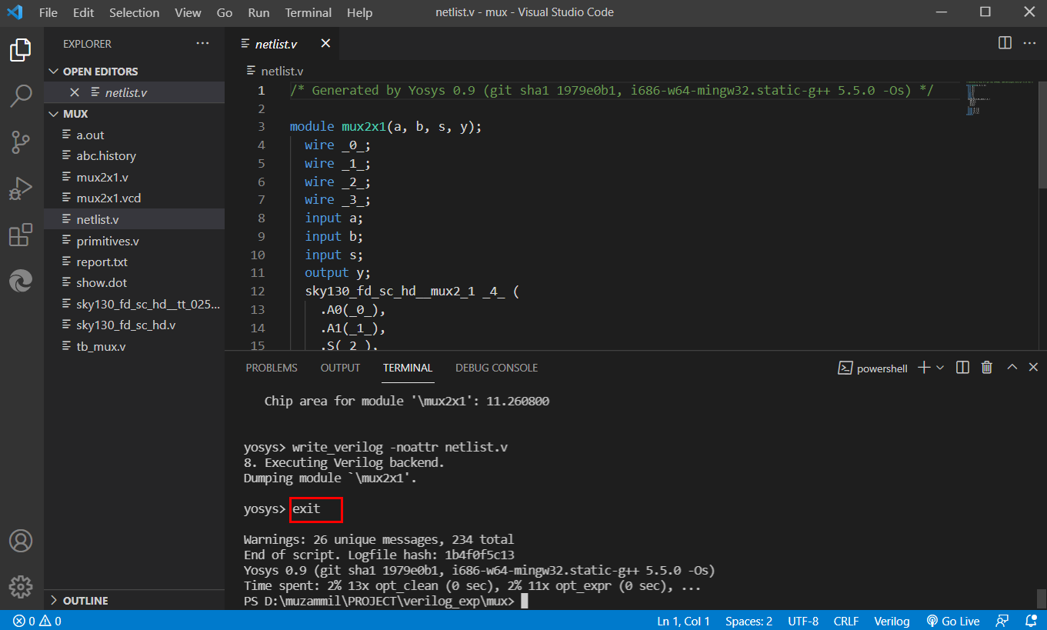Open Explorer views and more actions menu

(x=202, y=44)
